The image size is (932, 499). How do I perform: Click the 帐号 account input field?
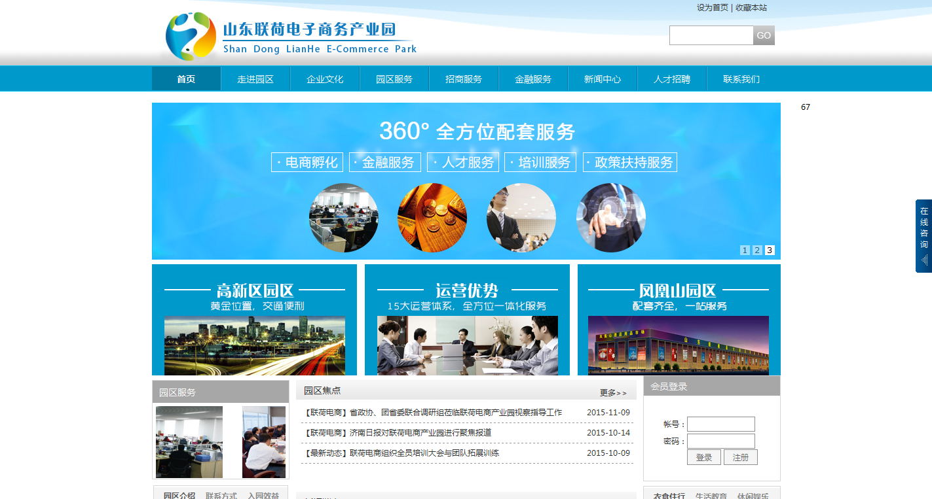click(x=720, y=424)
